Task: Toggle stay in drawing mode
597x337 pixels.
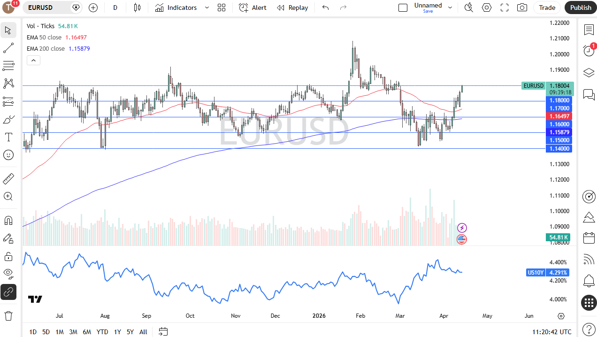Action: coord(8,238)
